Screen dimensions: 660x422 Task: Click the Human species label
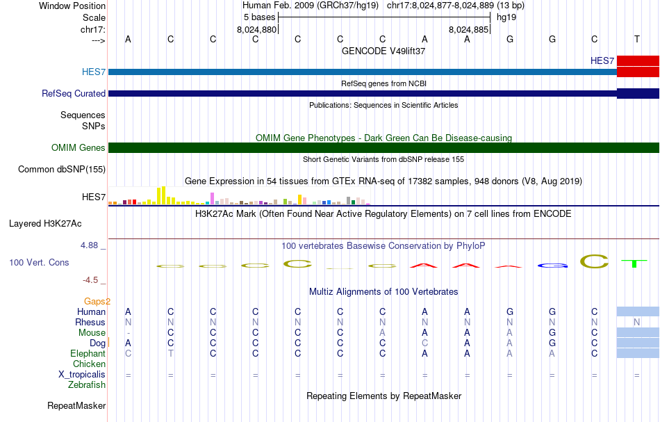(x=91, y=312)
